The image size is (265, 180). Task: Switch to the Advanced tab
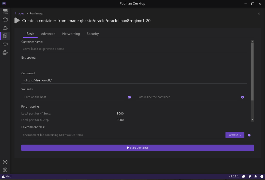point(48,34)
